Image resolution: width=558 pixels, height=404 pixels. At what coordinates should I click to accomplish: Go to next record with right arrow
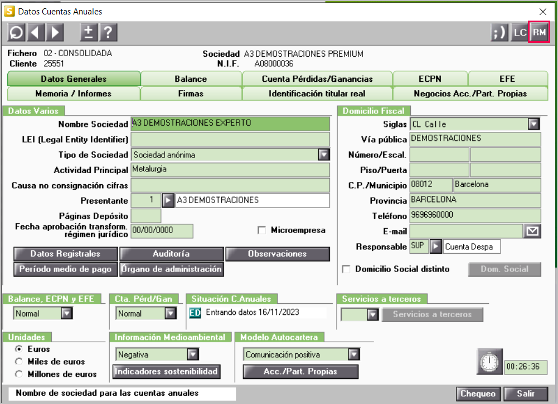(54, 32)
